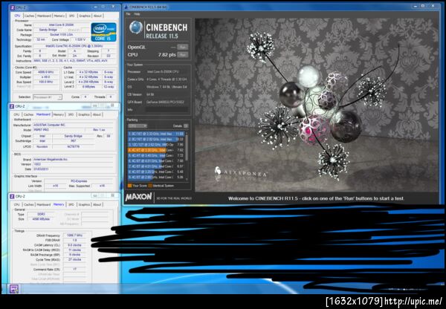The image size is (446, 309).
Task: Select ranking row 1, 8C/16T @ 3.33 GHz
Action: 156,133
